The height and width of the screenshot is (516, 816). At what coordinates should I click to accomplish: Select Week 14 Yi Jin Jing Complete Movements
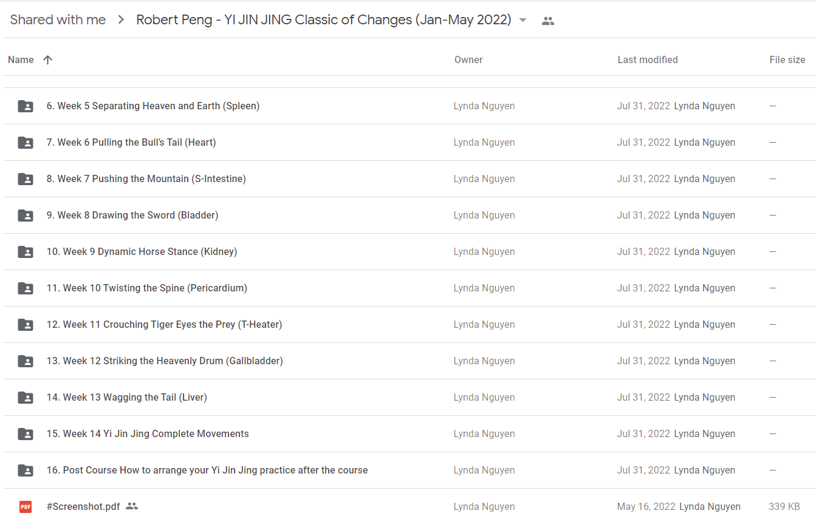coord(408,434)
